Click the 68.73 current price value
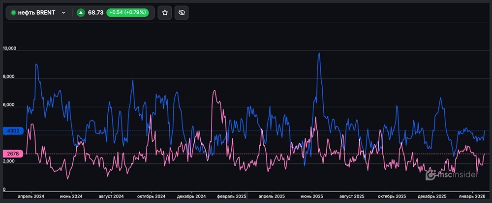This screenshot has height=203, width=492. pyautogui.click(x=95, y=13)
